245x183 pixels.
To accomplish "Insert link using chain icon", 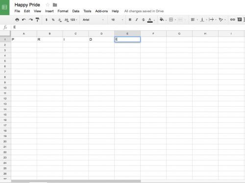I will (232, 20).
